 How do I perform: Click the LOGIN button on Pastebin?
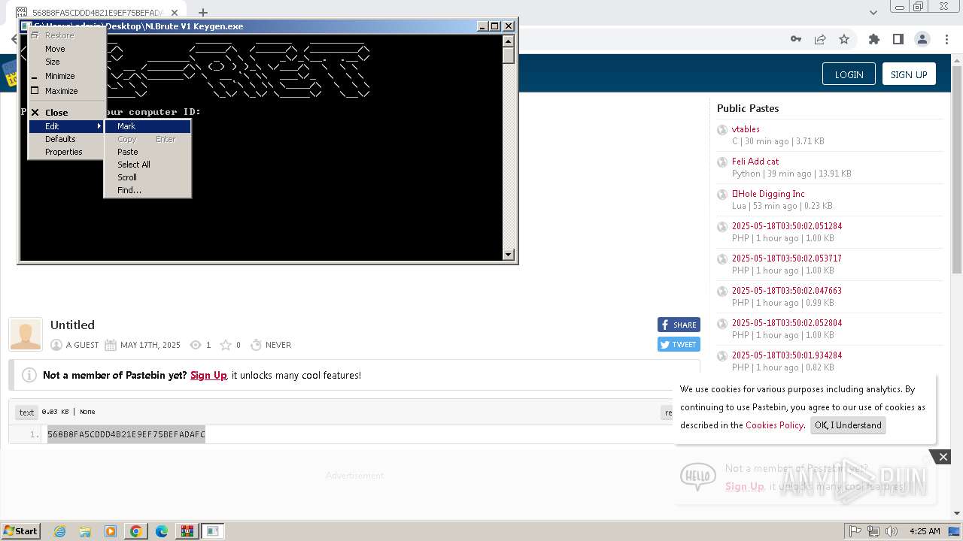coord(849,74)
